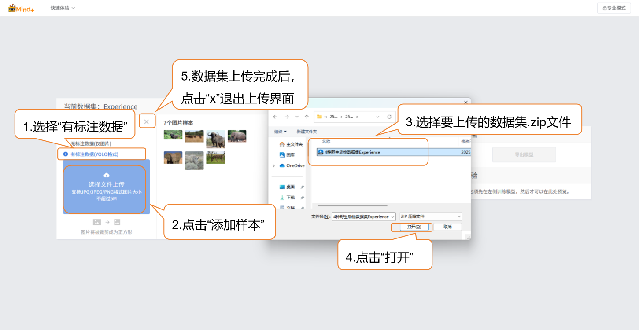
Task: Go back in file dialog navigation
Action: pyautogui.click(x=275, y=117)
